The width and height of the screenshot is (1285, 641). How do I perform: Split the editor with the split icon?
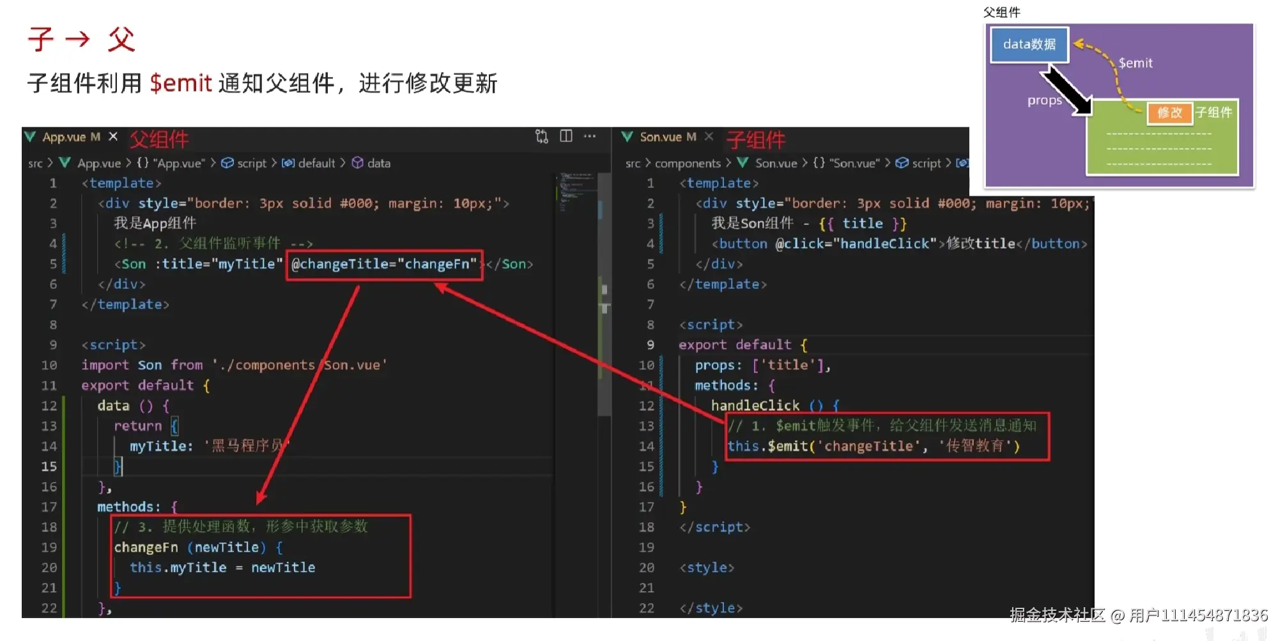(566, 136)
